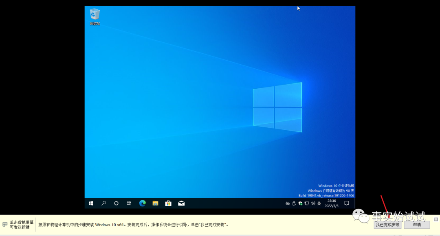Click the Build 19041.vb_release text
Screen dimensions: 440x236
tap(326, 195)
